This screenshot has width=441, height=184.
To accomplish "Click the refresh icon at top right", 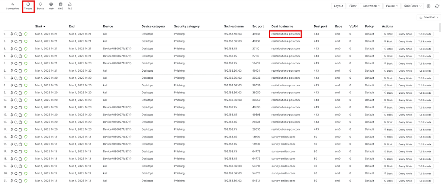I will coord(437,6).
